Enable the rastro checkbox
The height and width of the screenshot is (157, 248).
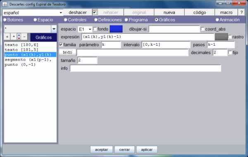pos(230,37)
